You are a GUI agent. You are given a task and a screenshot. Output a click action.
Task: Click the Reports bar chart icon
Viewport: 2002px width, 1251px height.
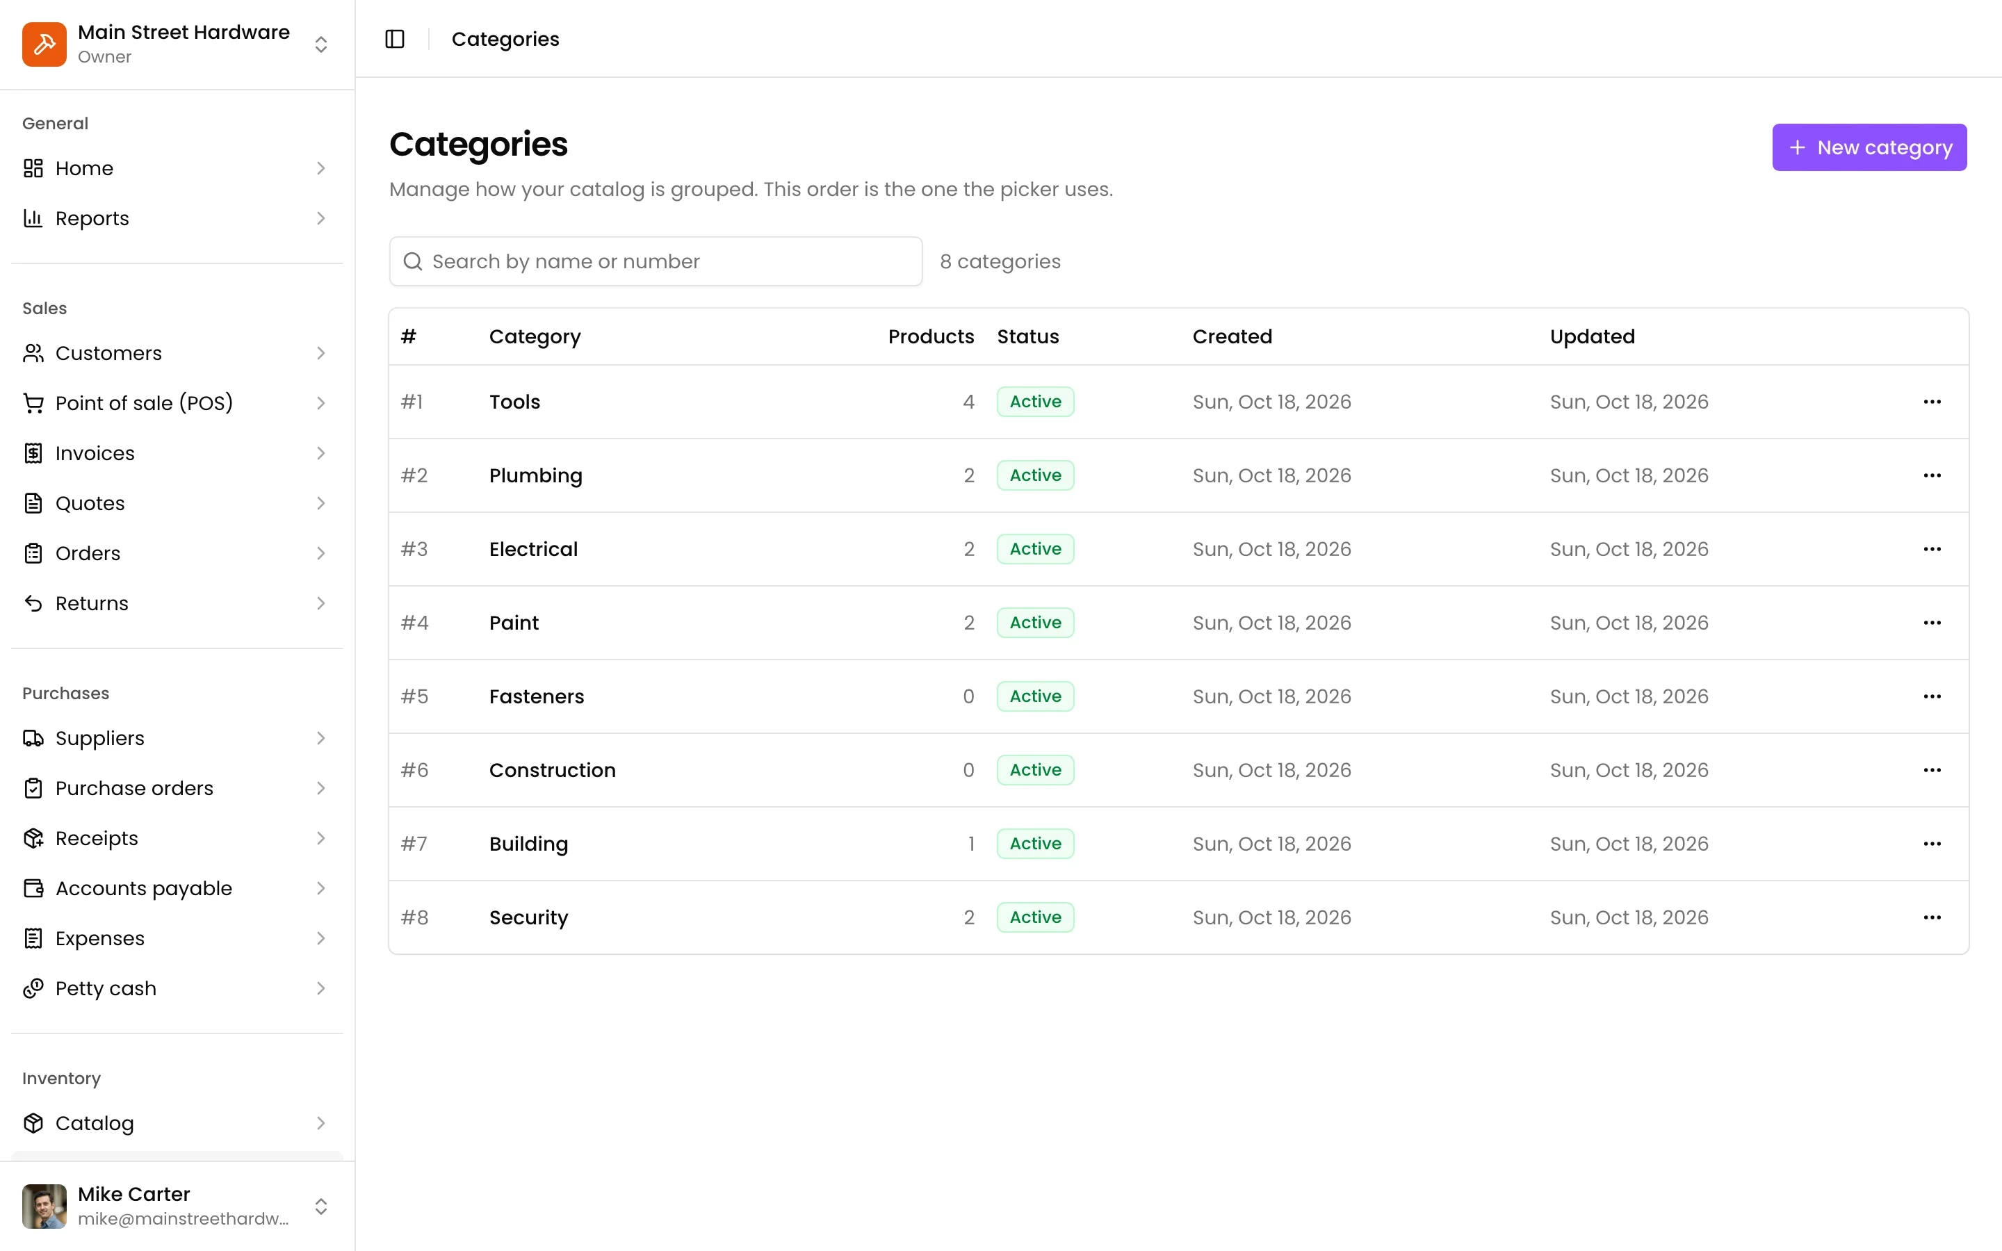pos(33,218)
